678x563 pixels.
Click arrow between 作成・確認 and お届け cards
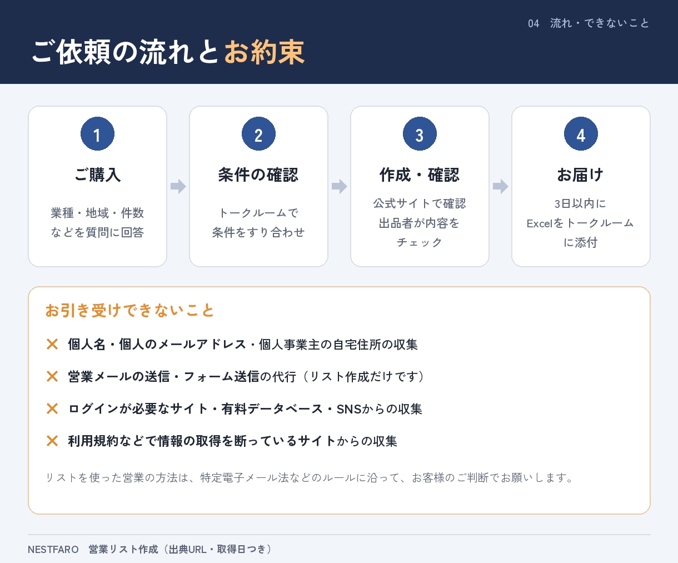[500, 186]
